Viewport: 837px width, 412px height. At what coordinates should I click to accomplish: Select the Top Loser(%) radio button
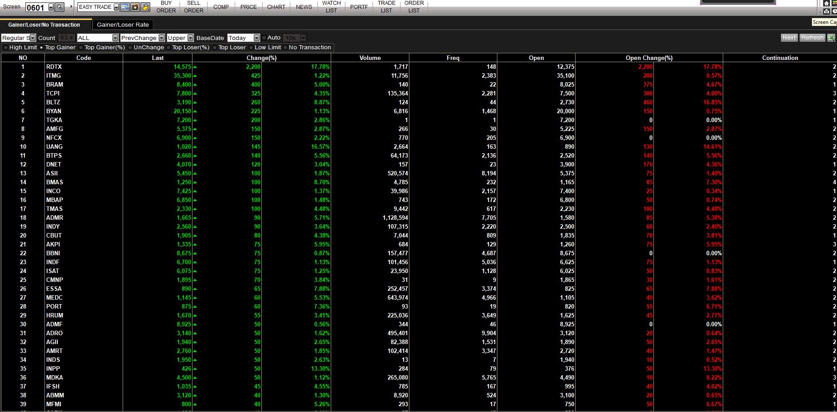(168, 48)
